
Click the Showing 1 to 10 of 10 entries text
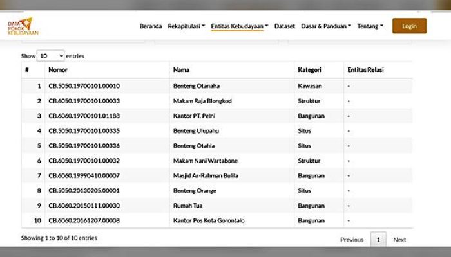click(59, 238)
